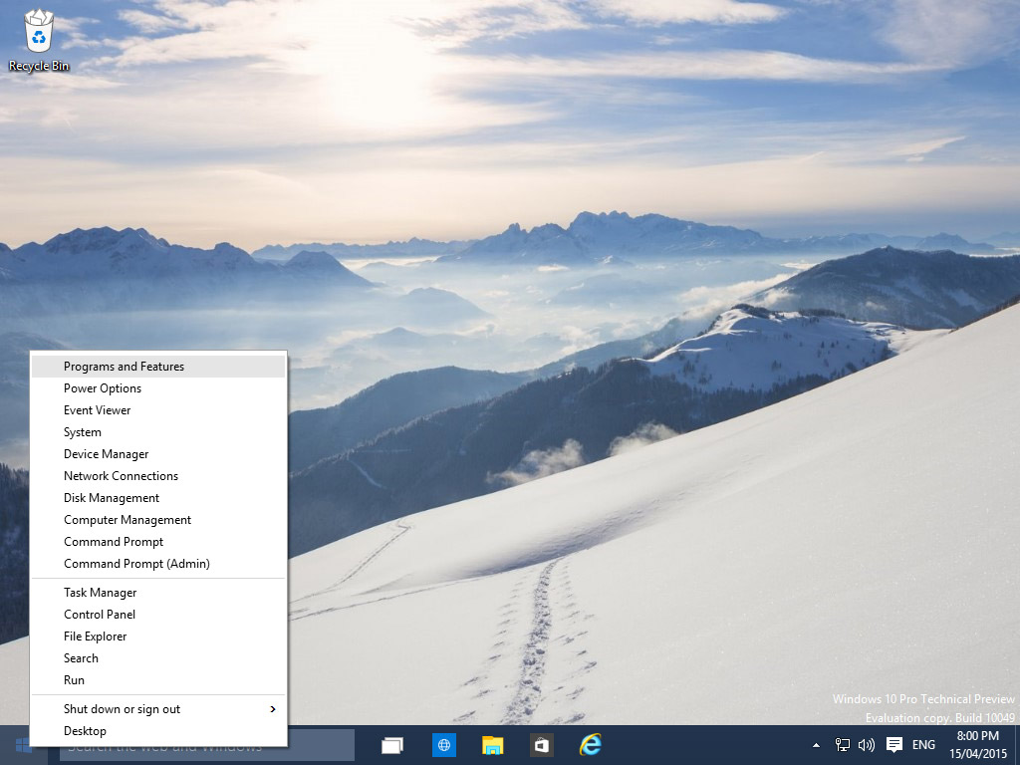Open the ENG language selector
Screen dimensions: 1020x765
pos(922,744)
